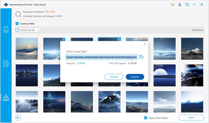Select the sunset over water thumbnail
This screenshot has height=123, width=209.
point(27,49)
